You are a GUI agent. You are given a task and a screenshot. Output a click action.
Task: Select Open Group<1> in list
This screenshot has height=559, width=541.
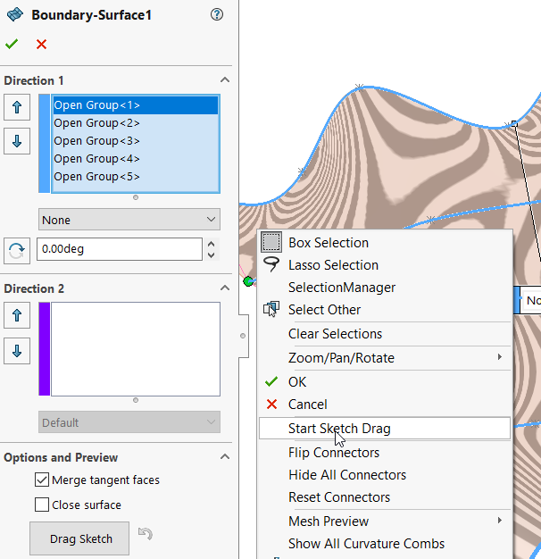136,105
